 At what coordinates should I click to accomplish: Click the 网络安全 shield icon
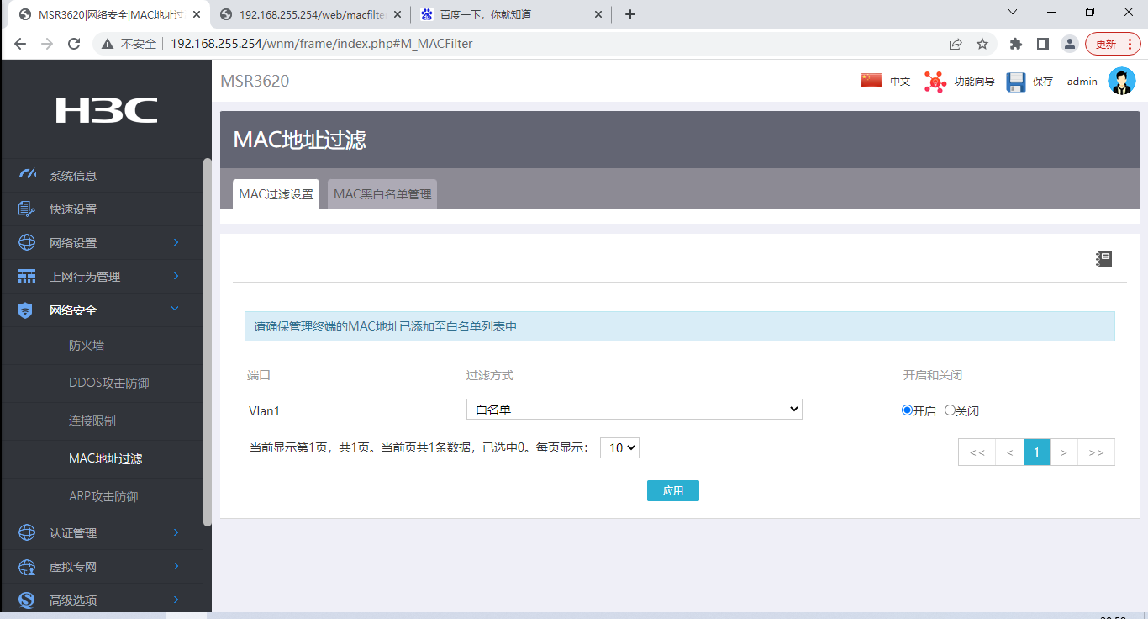[26, 310]
